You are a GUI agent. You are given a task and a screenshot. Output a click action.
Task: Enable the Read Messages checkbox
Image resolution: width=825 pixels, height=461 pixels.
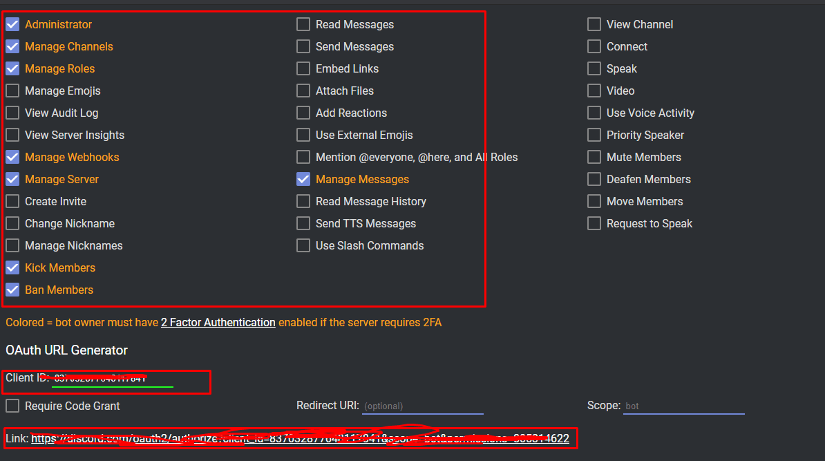click(x=303, y=24)
